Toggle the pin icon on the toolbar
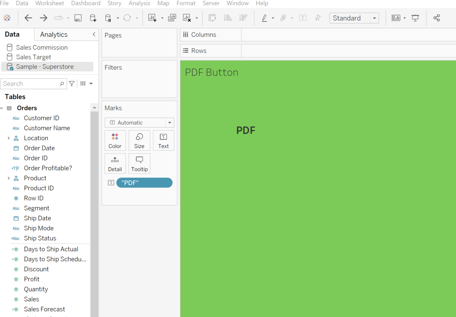The width and height of the screenshot is (456, 317). pos(318,18)
